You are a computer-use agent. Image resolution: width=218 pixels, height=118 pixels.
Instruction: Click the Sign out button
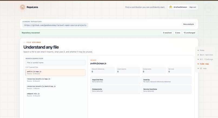pyautogui.click(x=193, y=7)
